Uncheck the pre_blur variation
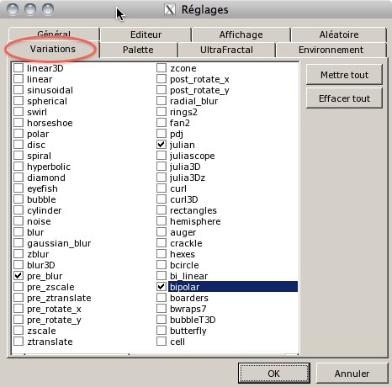392x387 pixels. (19, 276)
